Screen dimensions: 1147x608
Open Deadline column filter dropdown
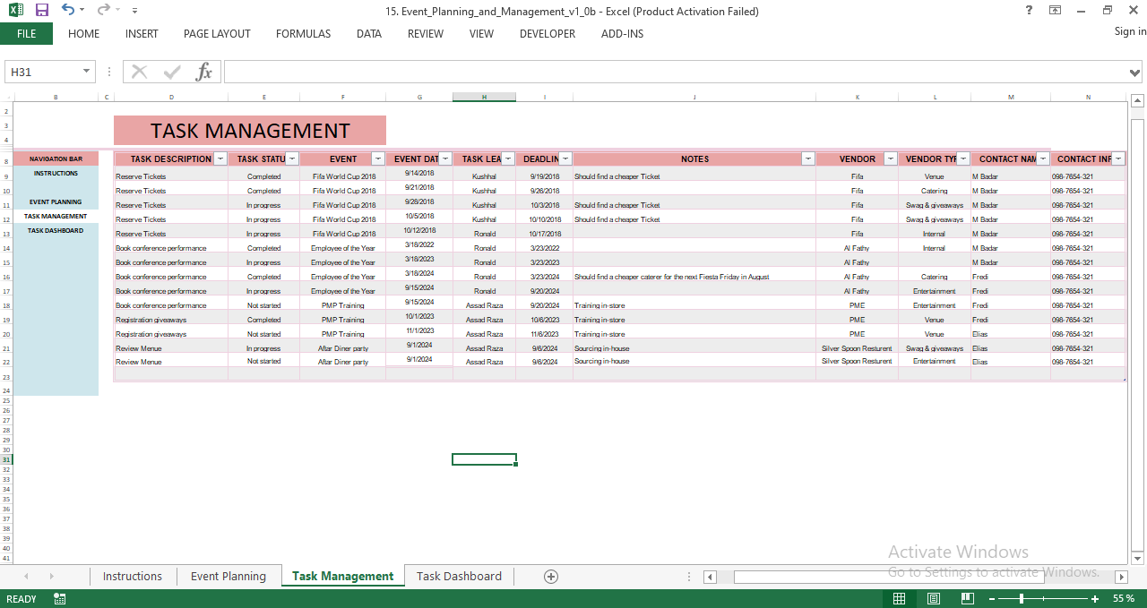coord(565,158)
